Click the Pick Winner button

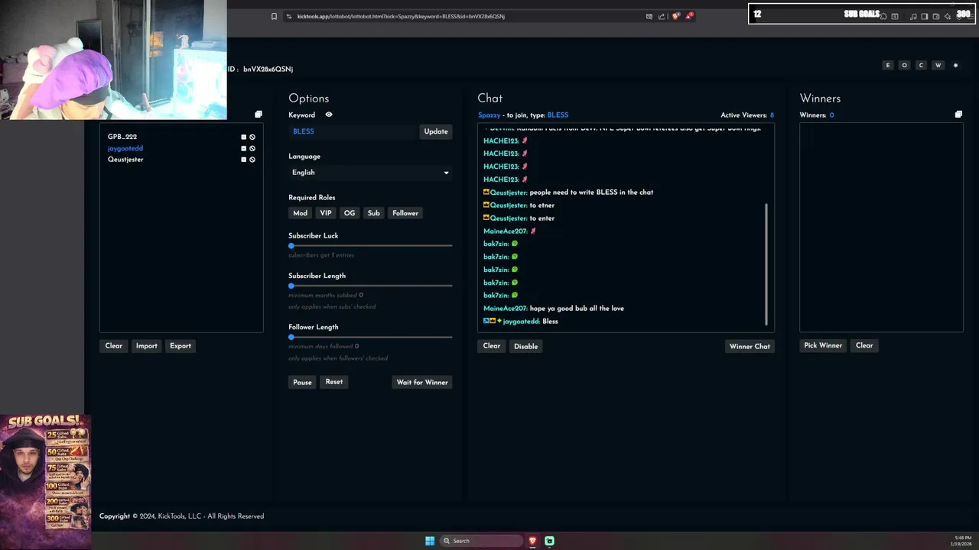click(823, 345)
